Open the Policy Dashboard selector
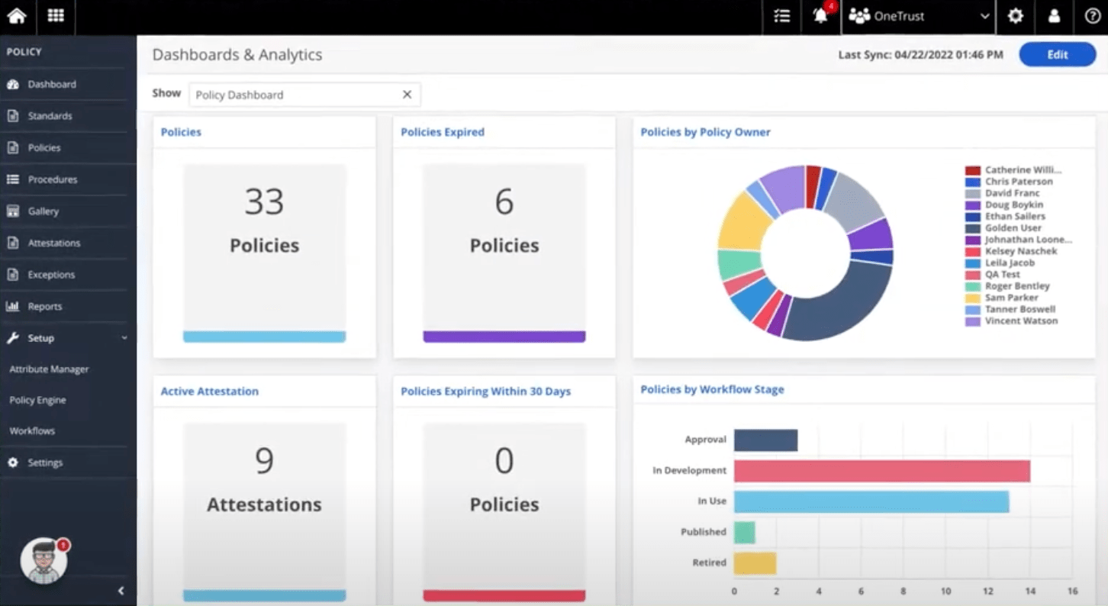The image size is (1108, 606). click(290, 94)
